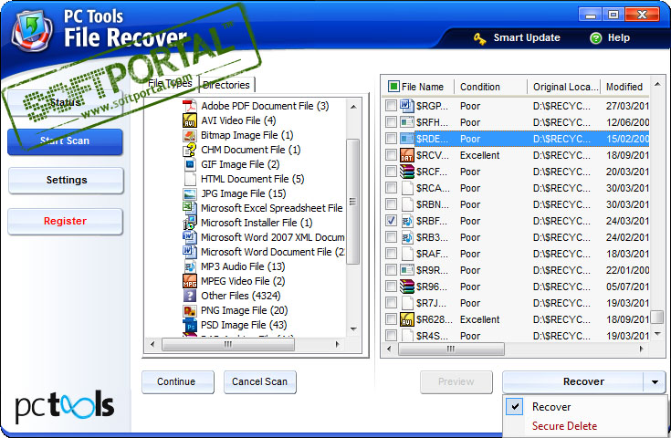The width and height of the screenshot is (671, 438).
Task: Click the green Help question mark icon
Action: pyautogui.click(x=595, y=38)
